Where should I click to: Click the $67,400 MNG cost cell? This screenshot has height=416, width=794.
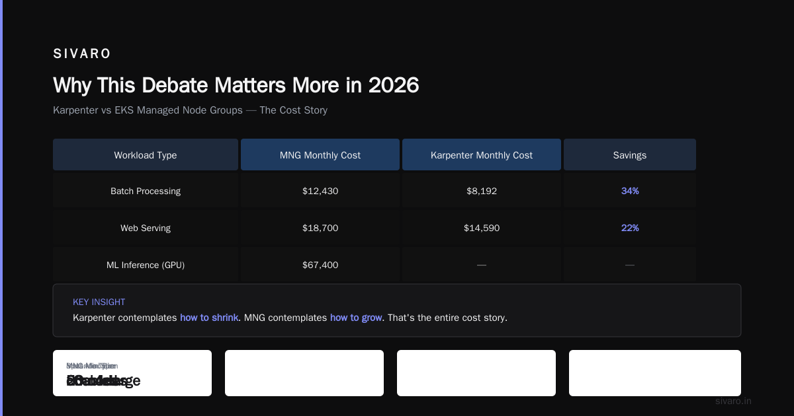point(320,265)
